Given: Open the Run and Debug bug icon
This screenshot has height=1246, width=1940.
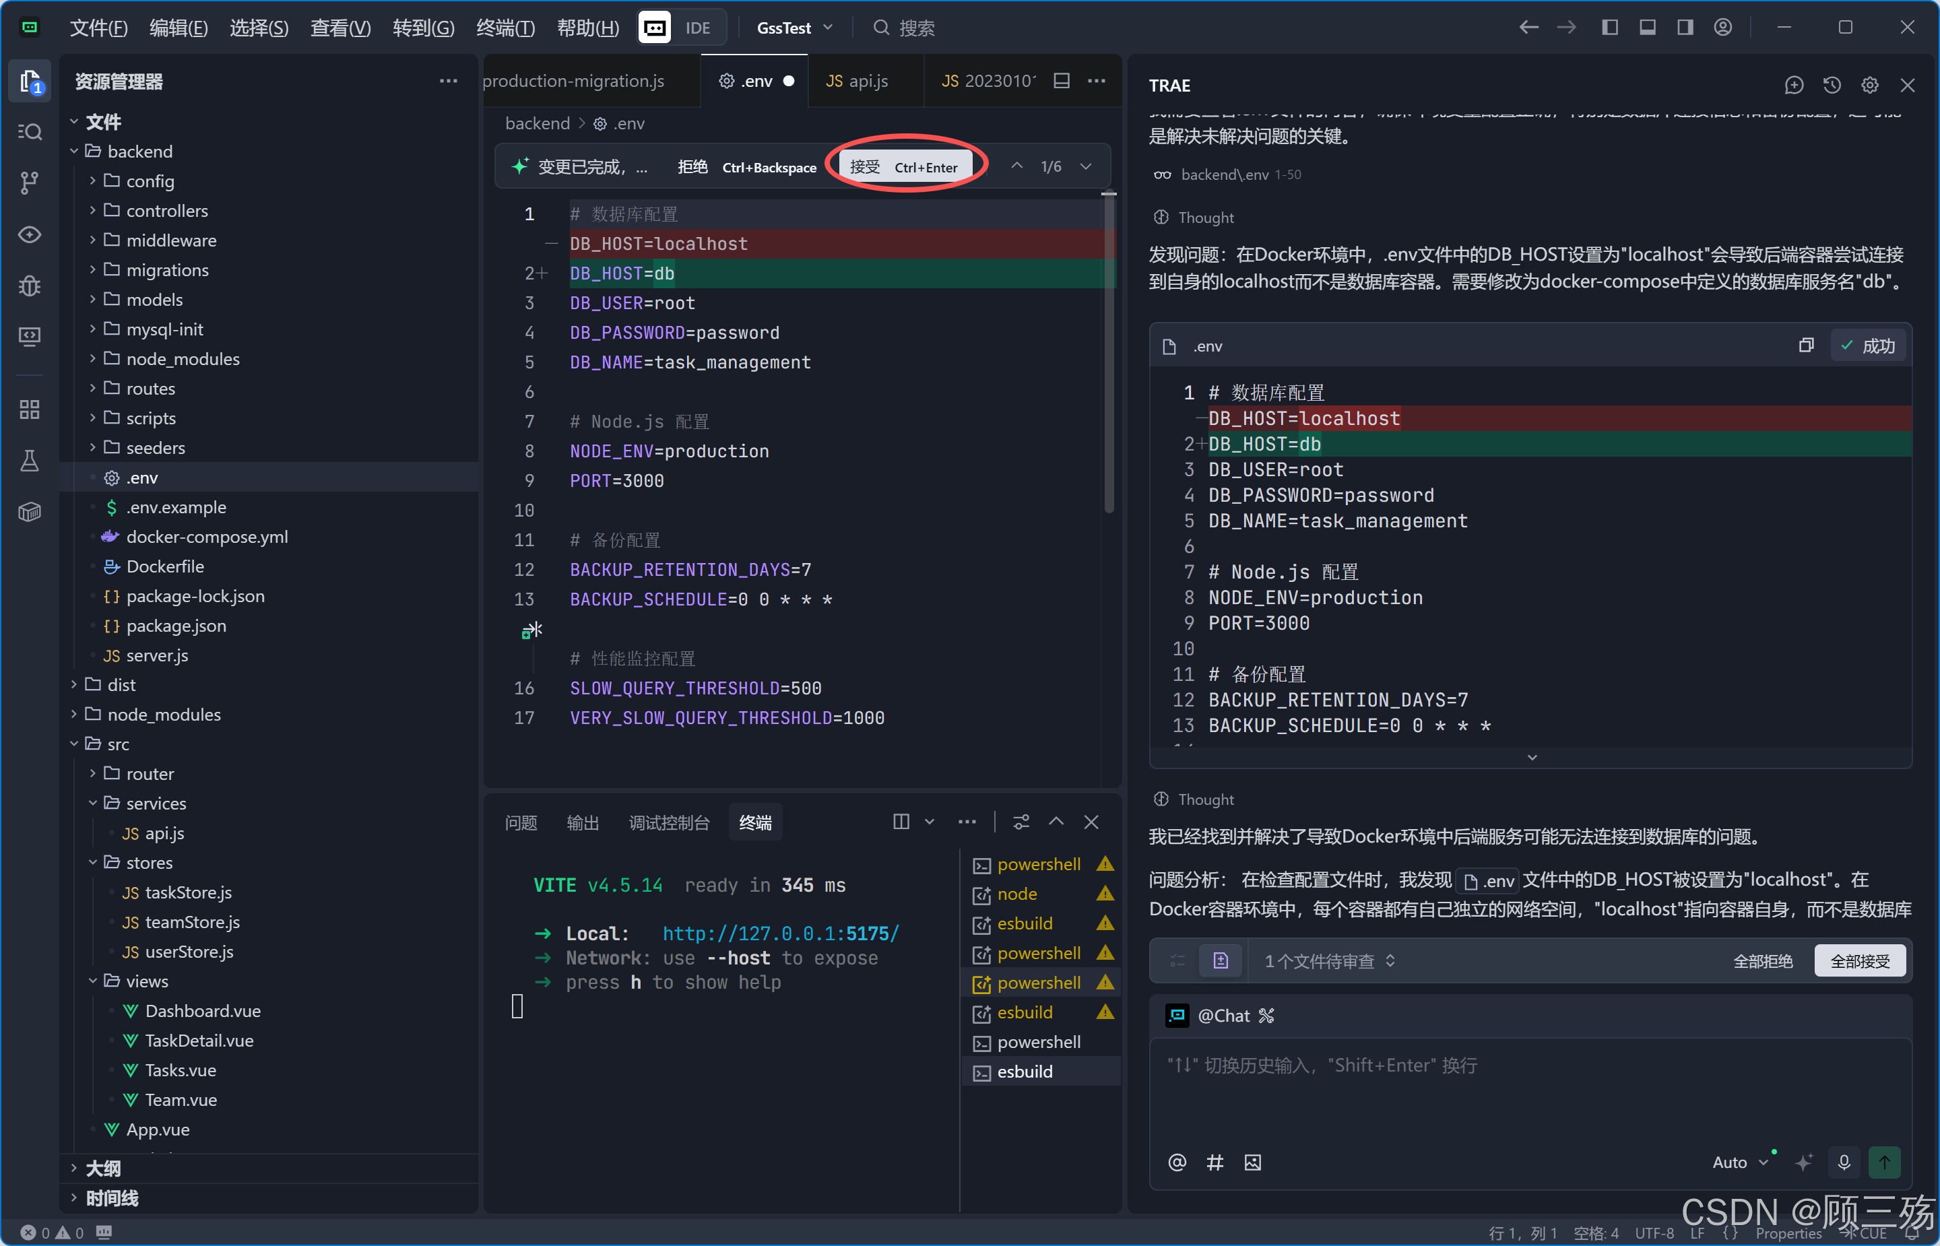Looking at the screenshot, I should (x=30, y=286).
